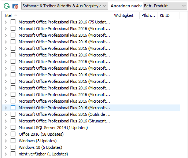The image size is (188, 158).
Task: Check the Microsoft SQL Server 2014 checkbox
Action: coord(13,128)
